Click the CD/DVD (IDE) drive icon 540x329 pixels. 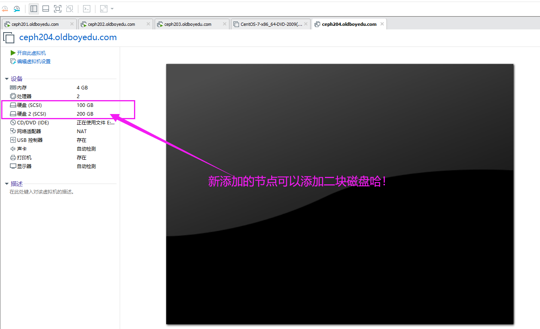[13, 123]
